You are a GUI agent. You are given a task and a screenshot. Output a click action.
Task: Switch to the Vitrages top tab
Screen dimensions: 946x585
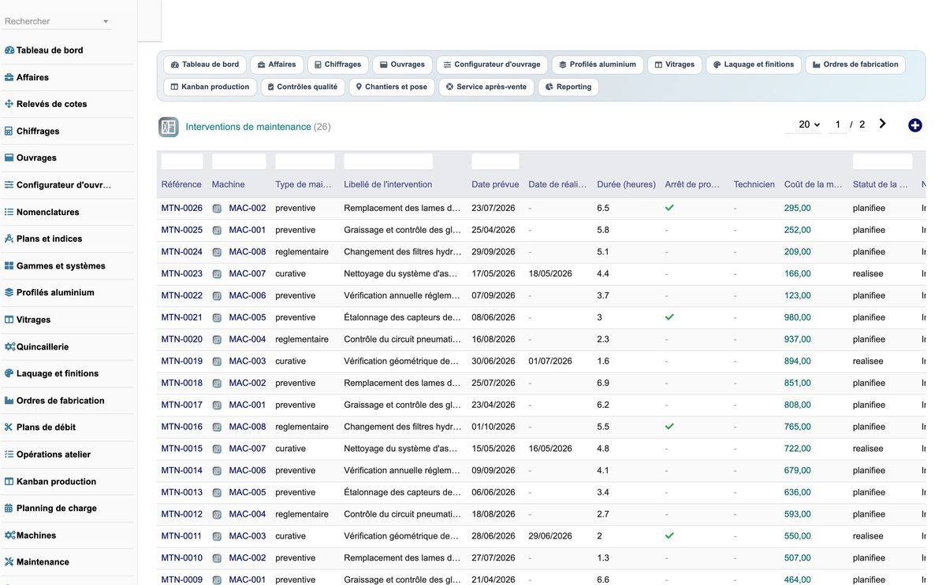(674, 65)
